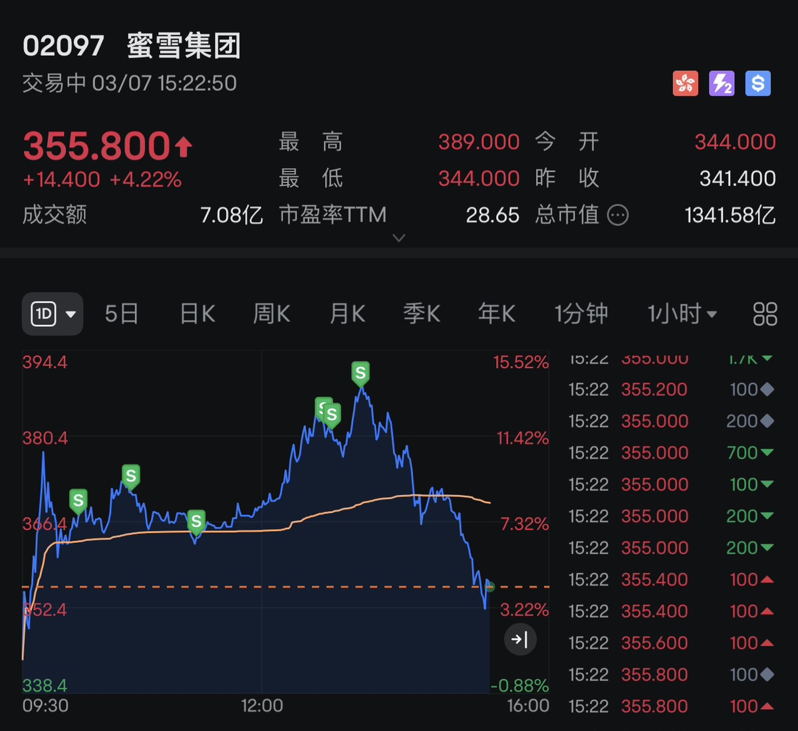Select the trade row at 355.600
This screenshot has height=731, width=798.
tap(672, 643)
